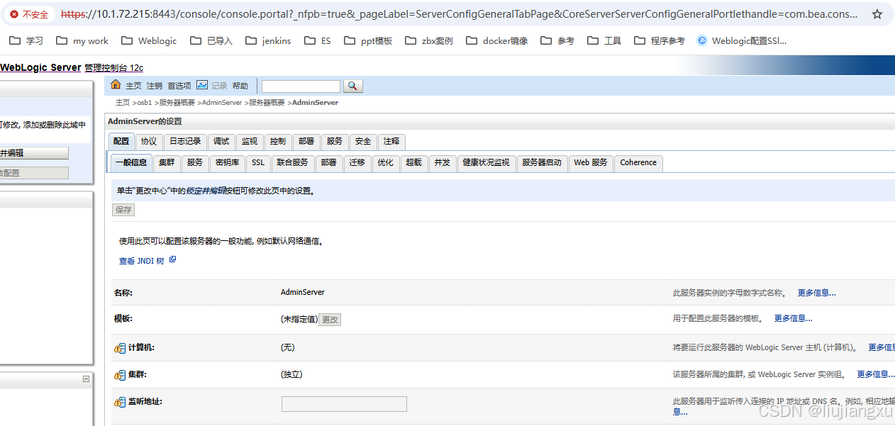Select the 超载 sub-tab
The image size is (895, 426).
click(414, 162)
